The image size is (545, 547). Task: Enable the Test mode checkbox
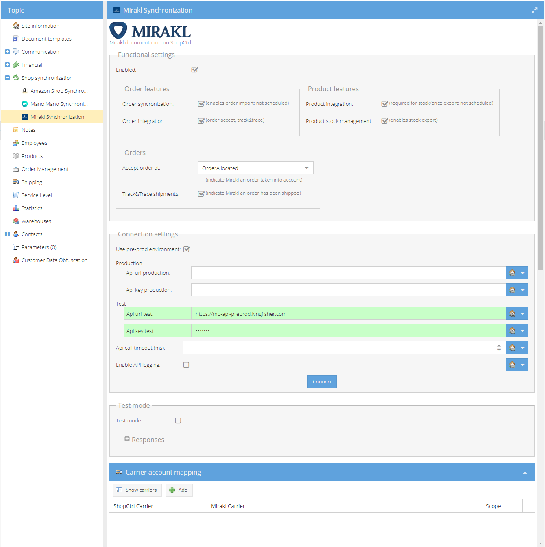point(178,420)
